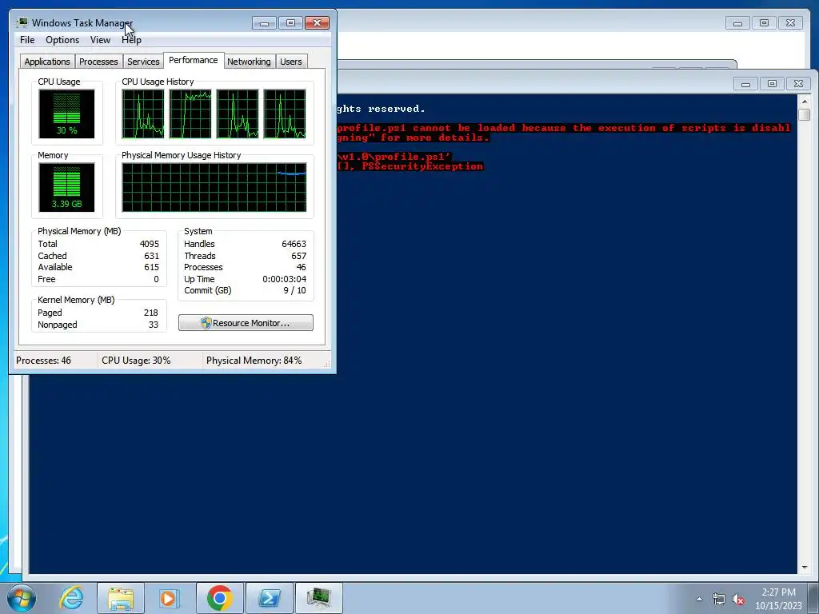This screenshot has height=614, width=819.
Task: Click the third CPU usage history graph
Action: (x=238, y=114)
